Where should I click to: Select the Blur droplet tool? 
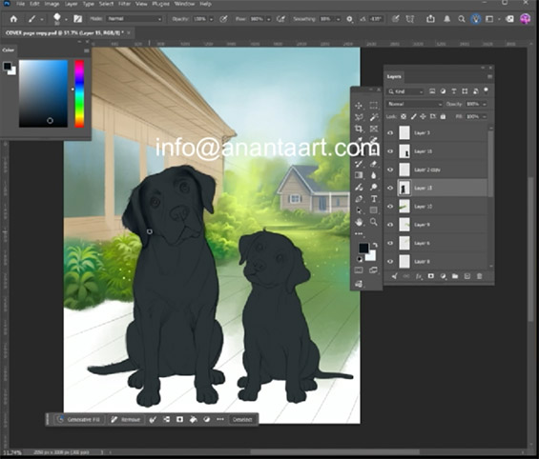click(374, 175)
